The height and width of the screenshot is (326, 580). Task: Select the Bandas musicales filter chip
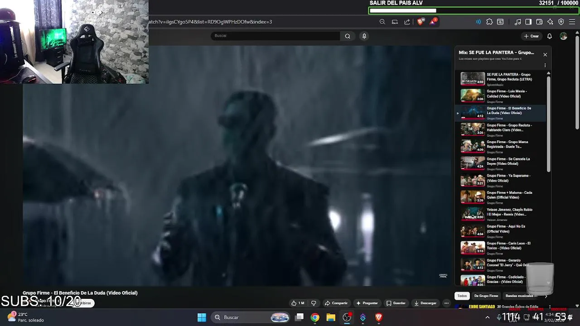520,296
